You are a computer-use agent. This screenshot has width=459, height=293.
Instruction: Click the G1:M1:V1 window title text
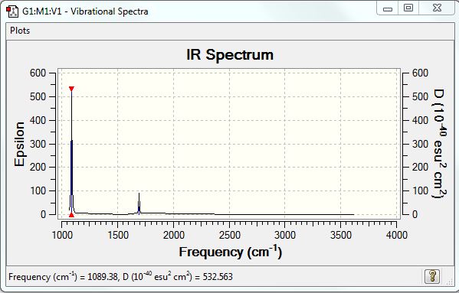(85, 11)
